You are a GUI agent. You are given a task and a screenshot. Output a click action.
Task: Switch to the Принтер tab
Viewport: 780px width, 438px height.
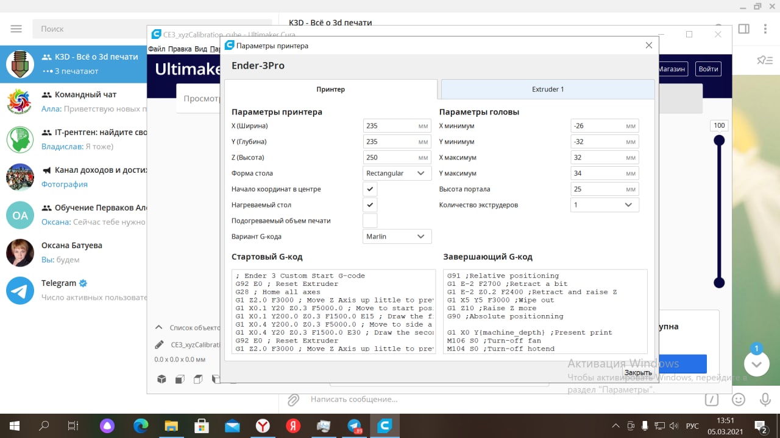pos(331,89)
